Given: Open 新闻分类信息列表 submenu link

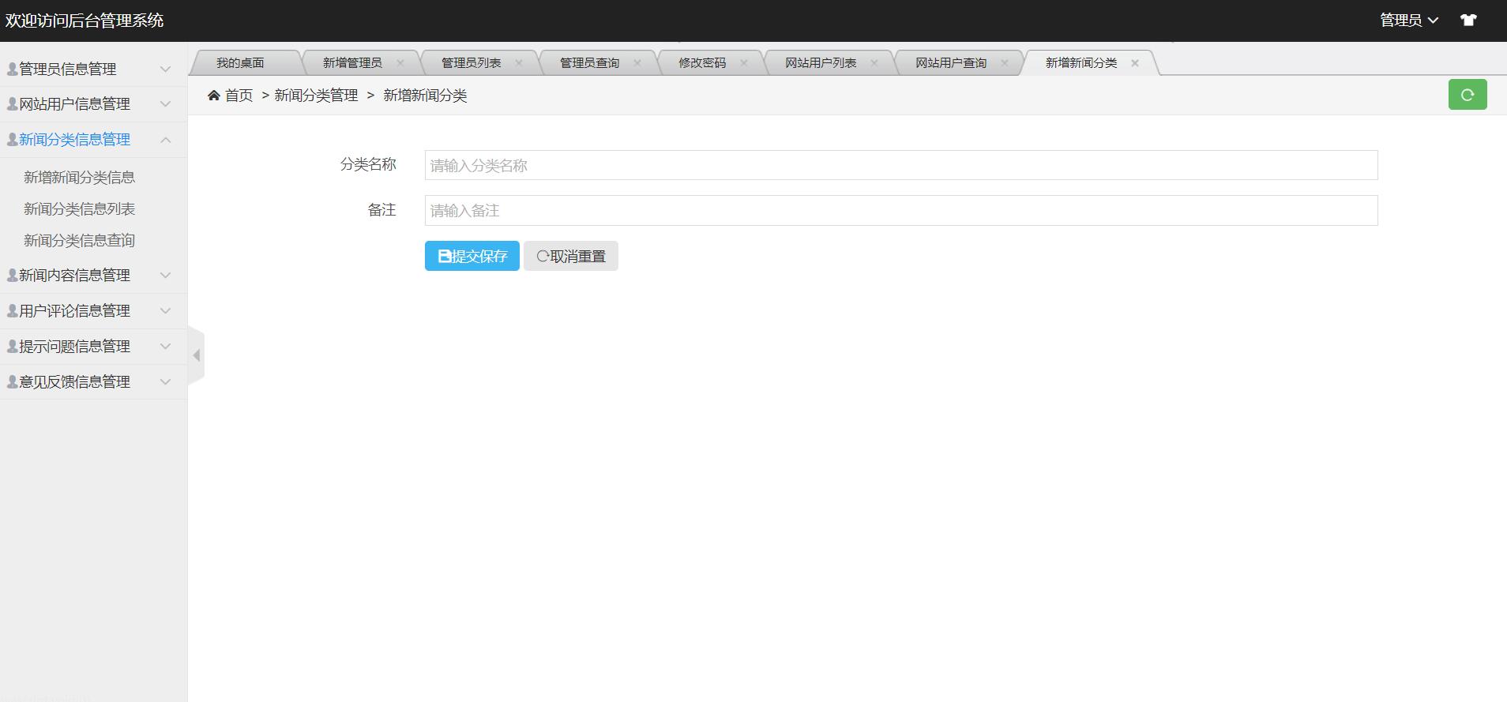Looking at the screenshot, I should click(79, 209).
